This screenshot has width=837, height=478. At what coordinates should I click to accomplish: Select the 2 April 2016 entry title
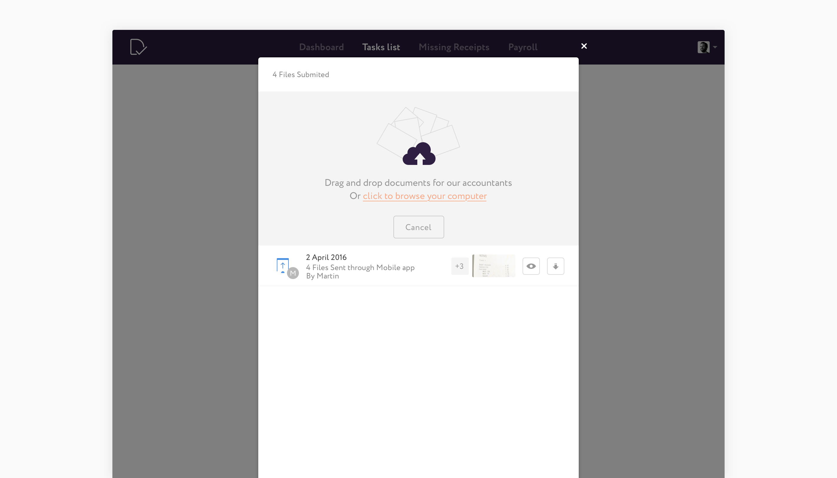326,258
